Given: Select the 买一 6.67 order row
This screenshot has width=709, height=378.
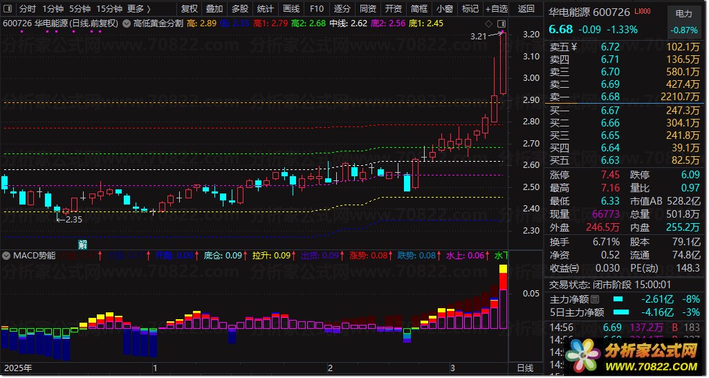Looking at the screenshot, I should coord(625,111).
